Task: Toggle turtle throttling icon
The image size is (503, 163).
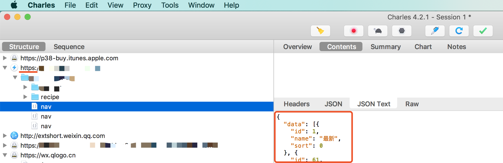Action: click(378, 31)
